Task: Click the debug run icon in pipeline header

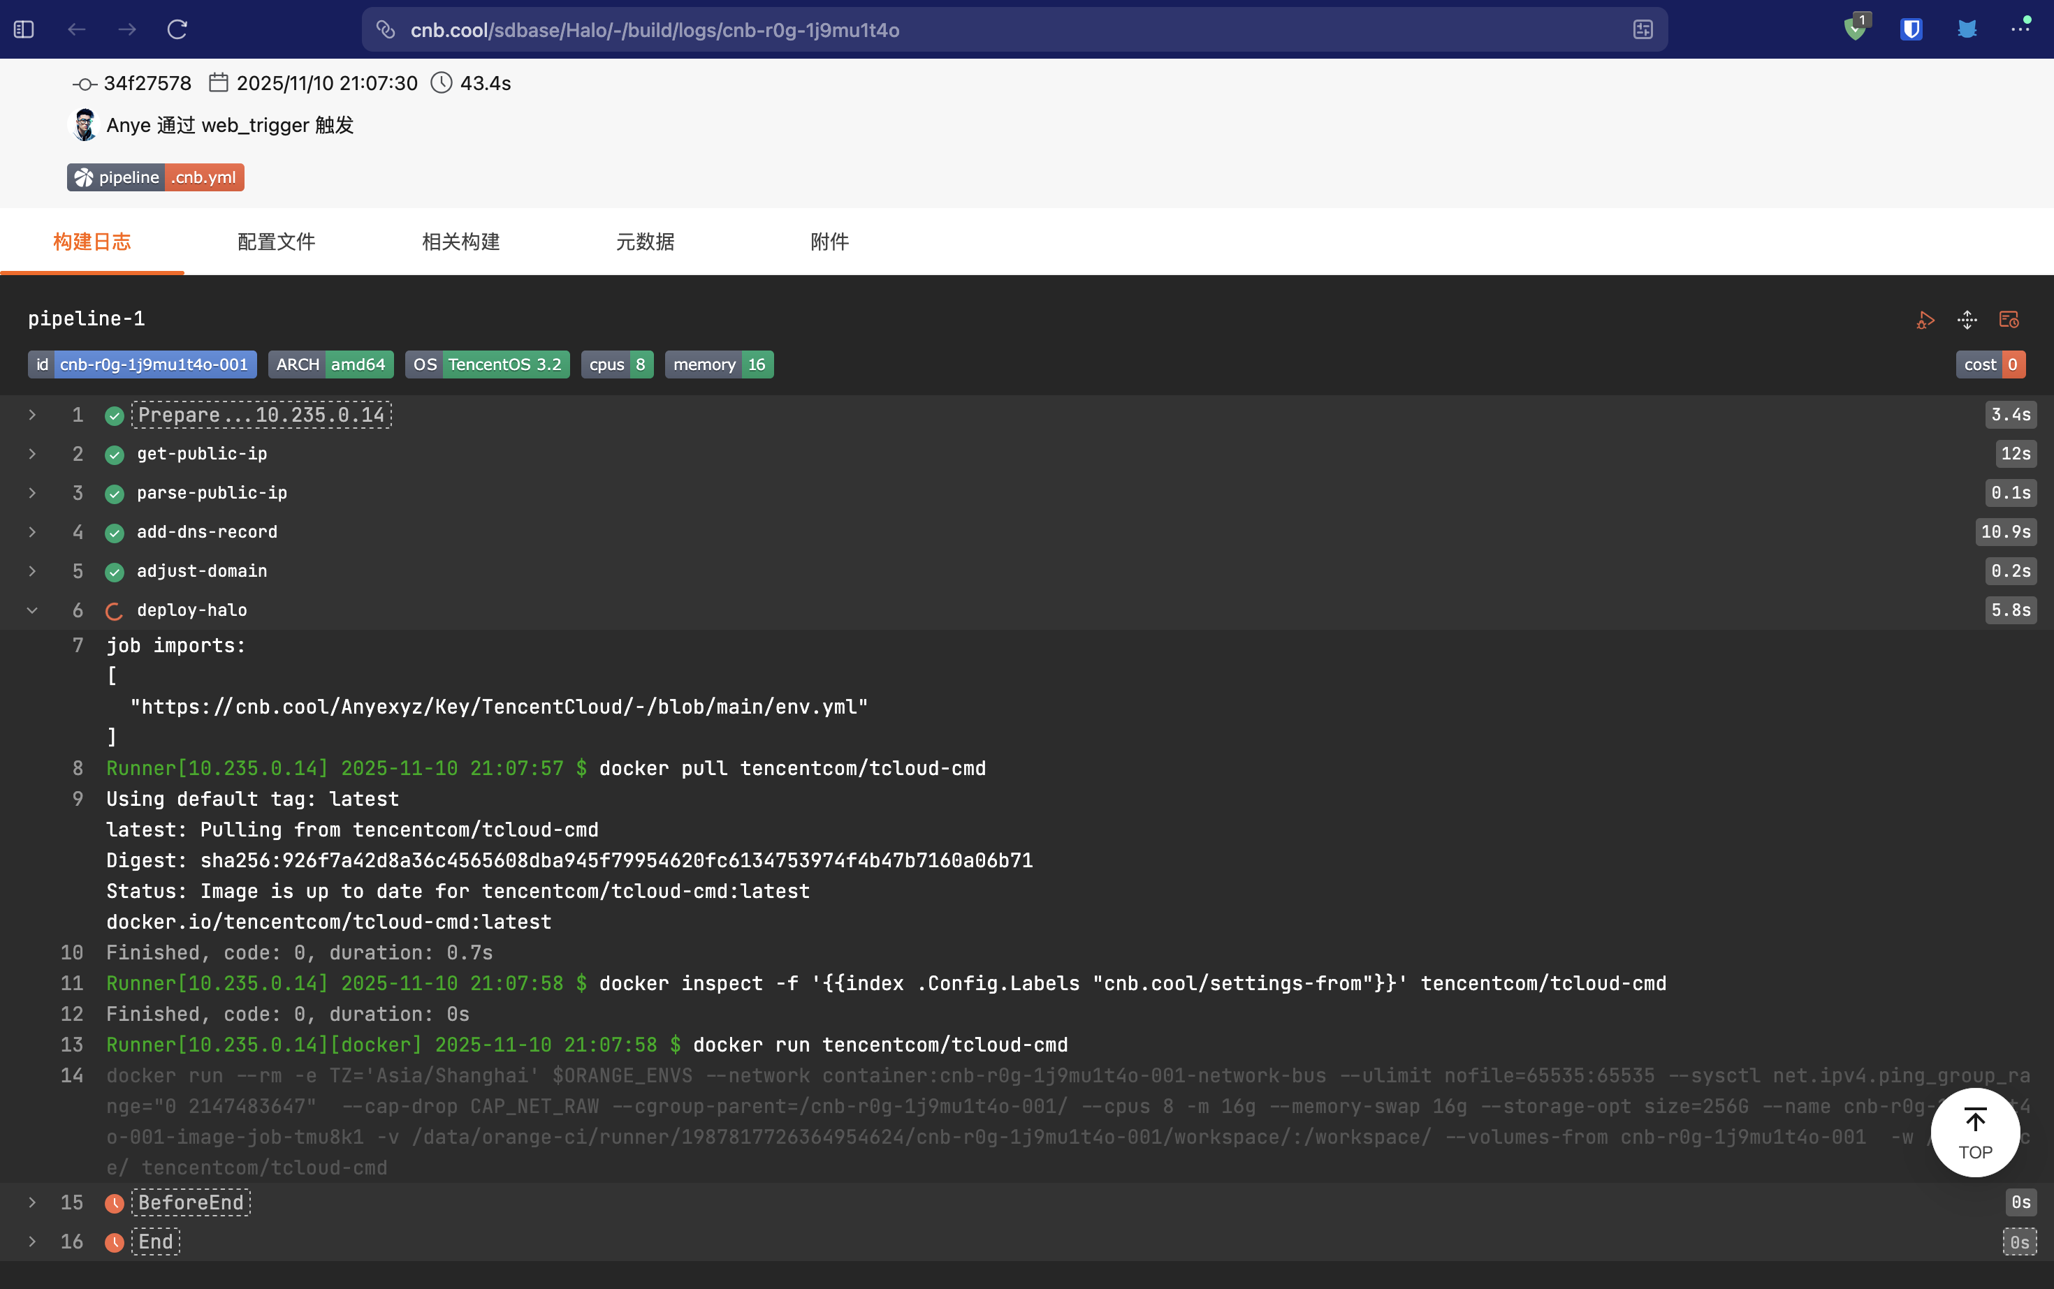Action: tap(1924, 320)
